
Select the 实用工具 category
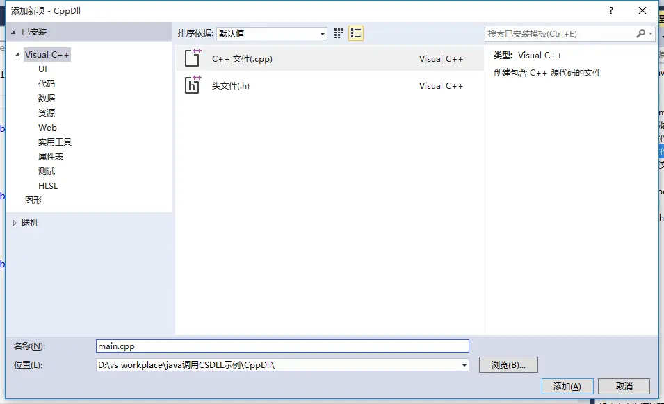[x=55, y=142]
